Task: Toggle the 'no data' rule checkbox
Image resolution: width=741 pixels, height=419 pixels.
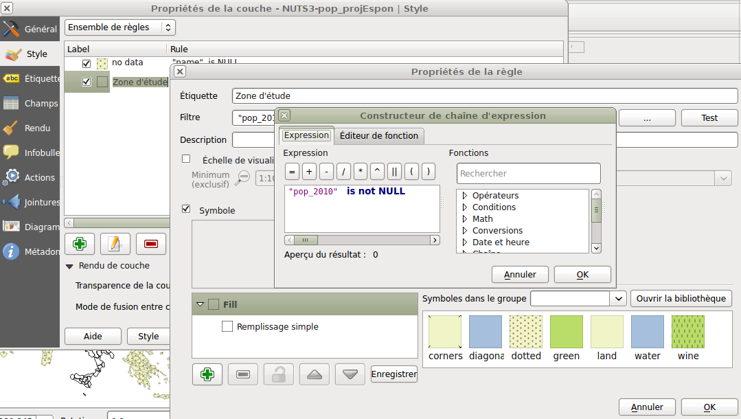Action: [x=87, y=63]
